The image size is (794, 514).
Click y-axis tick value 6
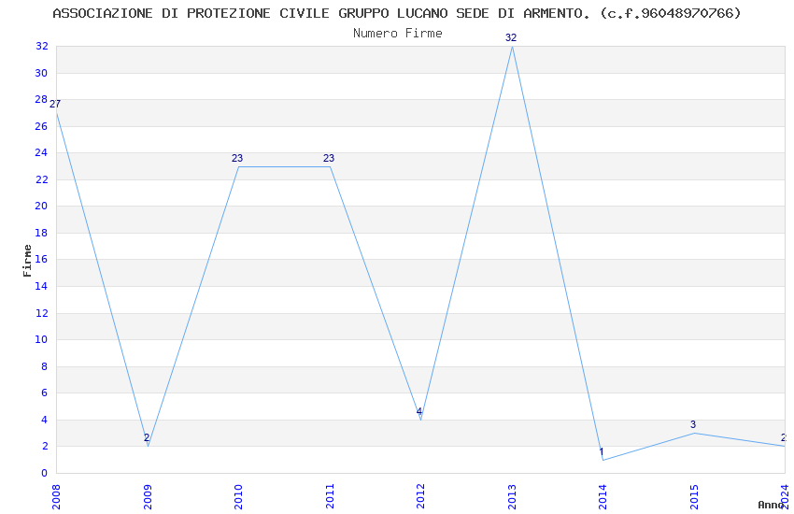click(x=45, y=393)
